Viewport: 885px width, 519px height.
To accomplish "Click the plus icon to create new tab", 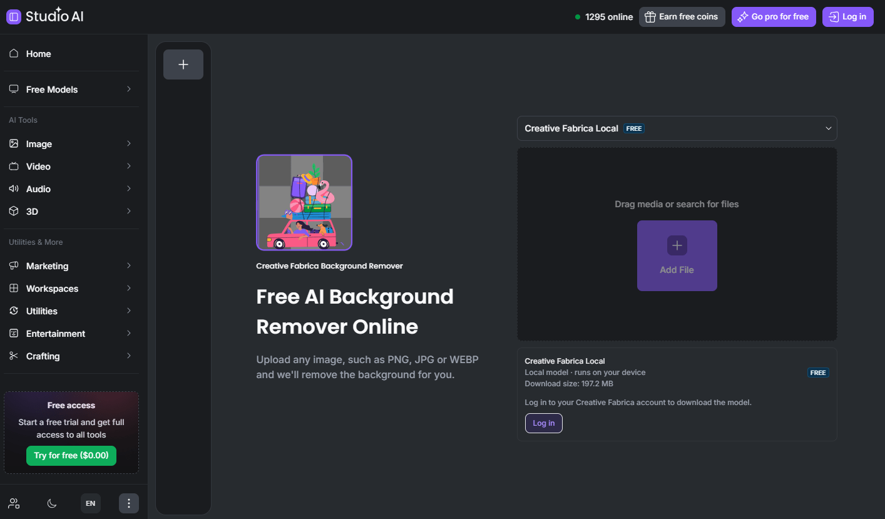I will pyautogui.click(x=183, y=64).
